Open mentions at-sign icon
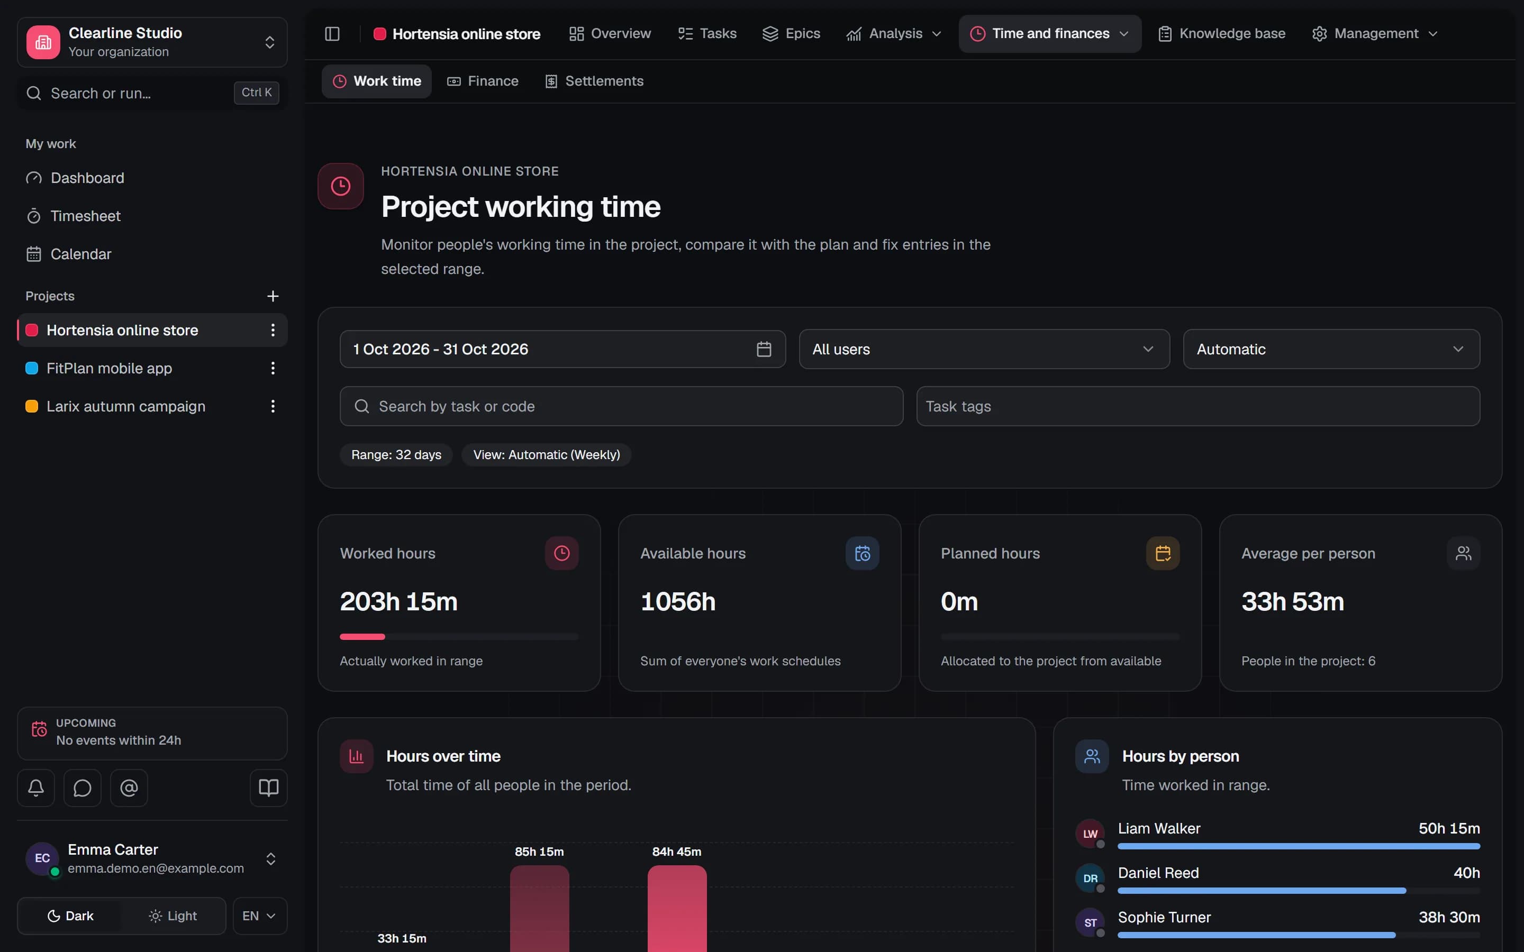Screen dimensions: 1524x952 coord(129,788)
